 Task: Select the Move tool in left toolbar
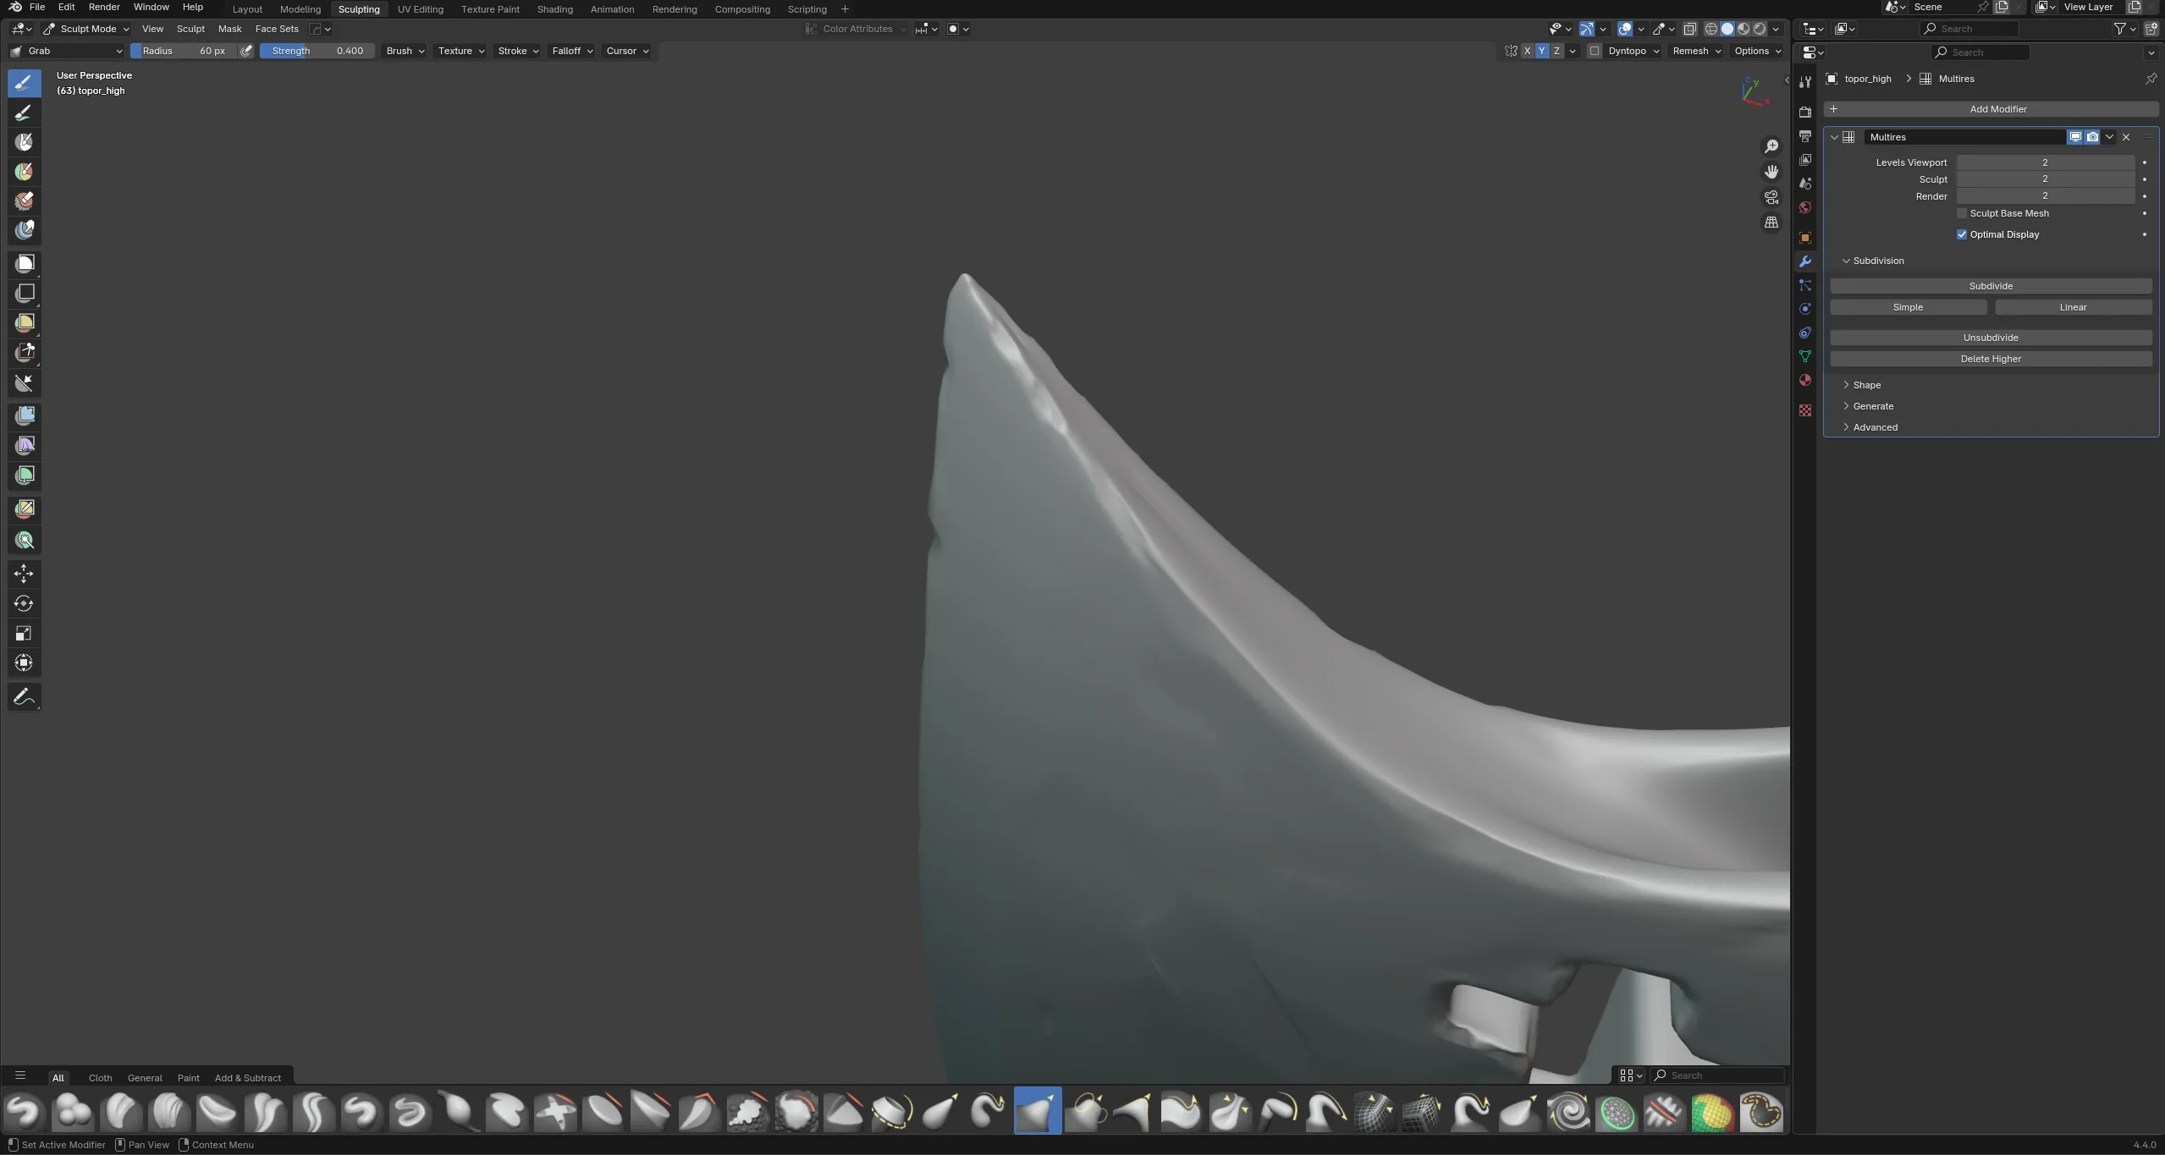[x=24, y=574]
